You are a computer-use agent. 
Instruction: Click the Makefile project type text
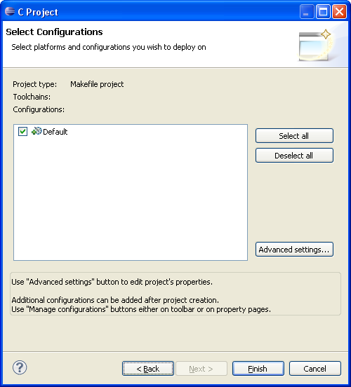(97, 84)
